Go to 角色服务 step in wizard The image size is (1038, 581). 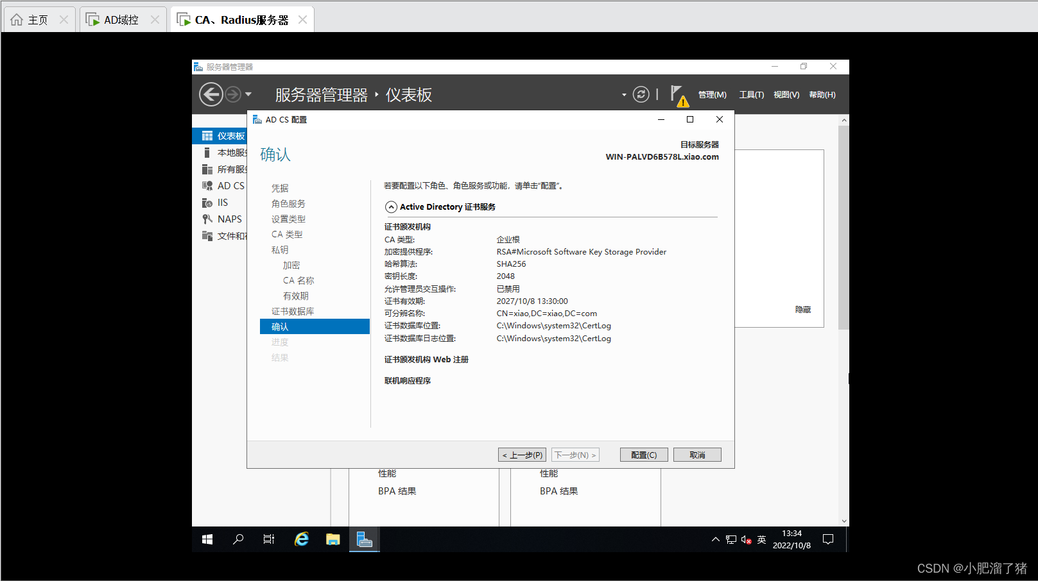point(288,203)
